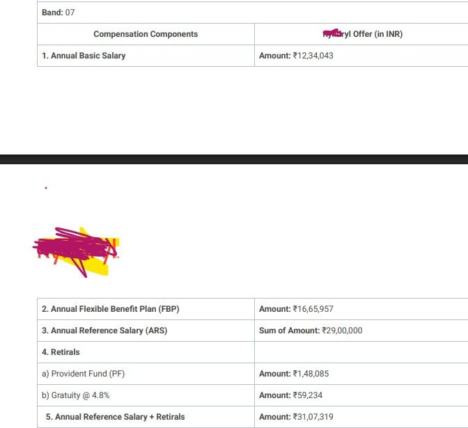
Task: Click the dark page separator bar
Action: coord(234,159)
